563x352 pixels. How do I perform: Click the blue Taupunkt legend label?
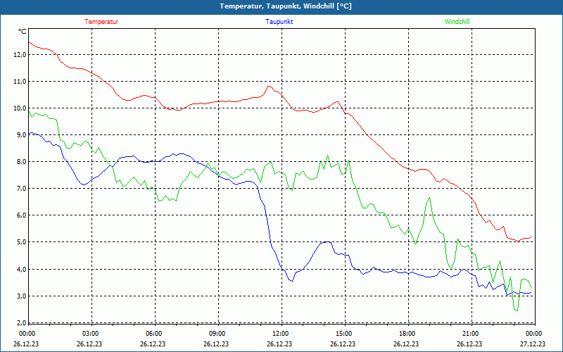tap(279, 22)
